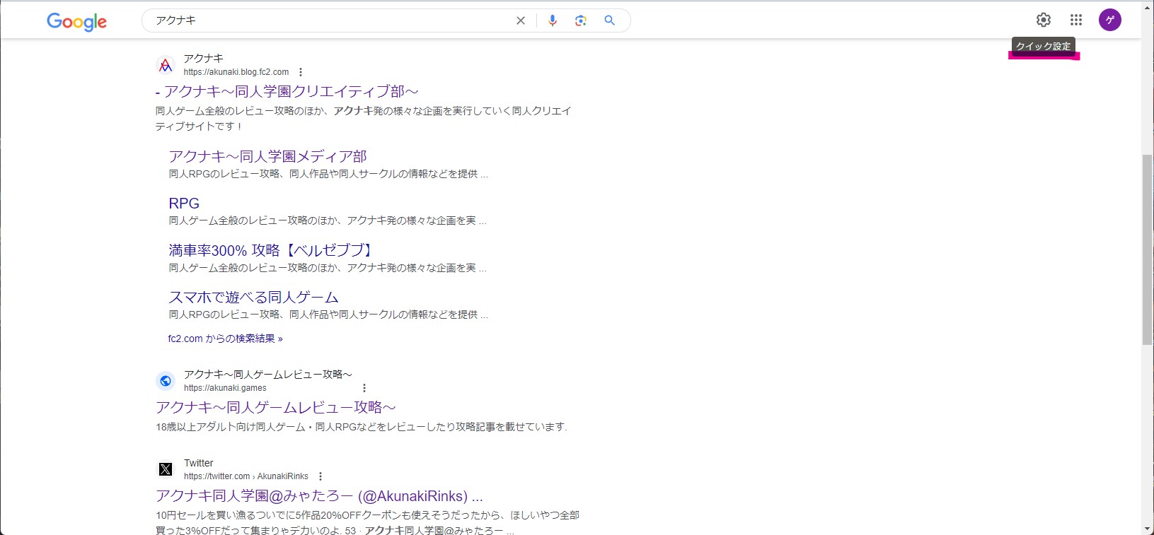
Task: Open スマホで遊べる同人ゲーム sitelink
Action: [x=253, y=298]
